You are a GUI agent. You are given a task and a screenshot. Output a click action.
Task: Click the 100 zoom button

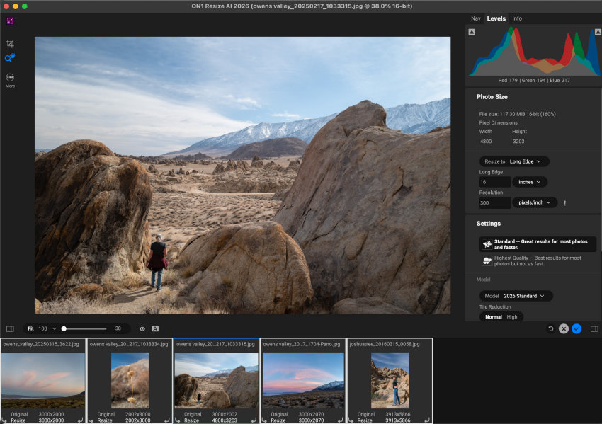42,329
